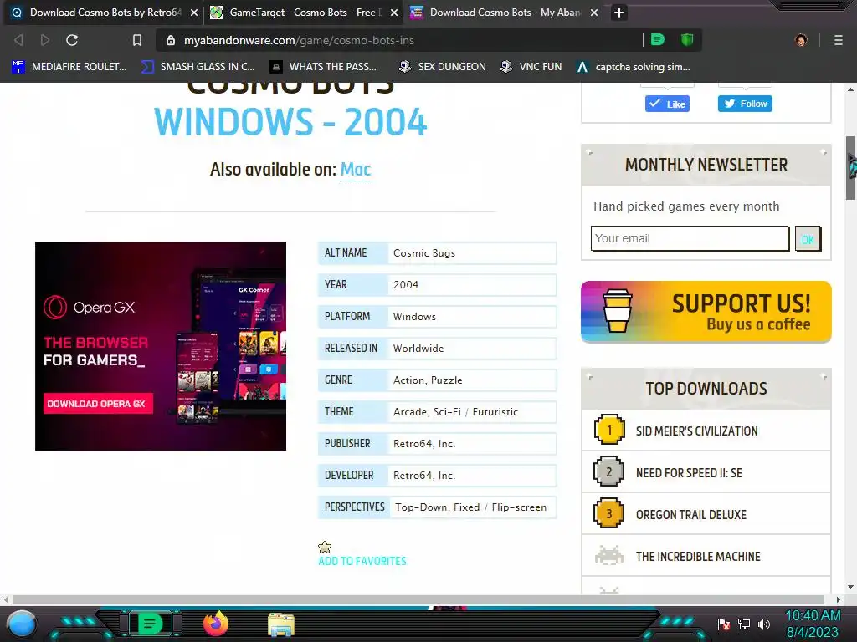The width and height of the screenshot is (857, 642).
Task: Open The Incredible Machine link
Action: tap(698, 556)
